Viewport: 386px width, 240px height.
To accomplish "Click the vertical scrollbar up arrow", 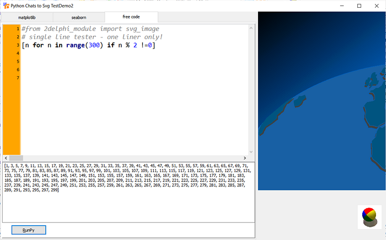I will 251,28.
